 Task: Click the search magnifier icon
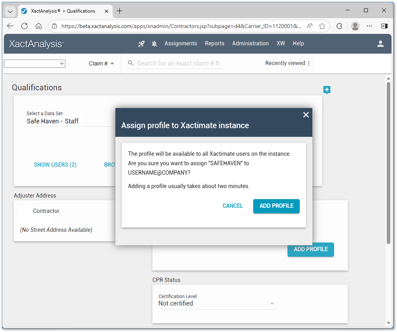pos(131,63)
